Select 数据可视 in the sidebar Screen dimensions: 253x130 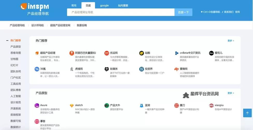click(16, 121)
